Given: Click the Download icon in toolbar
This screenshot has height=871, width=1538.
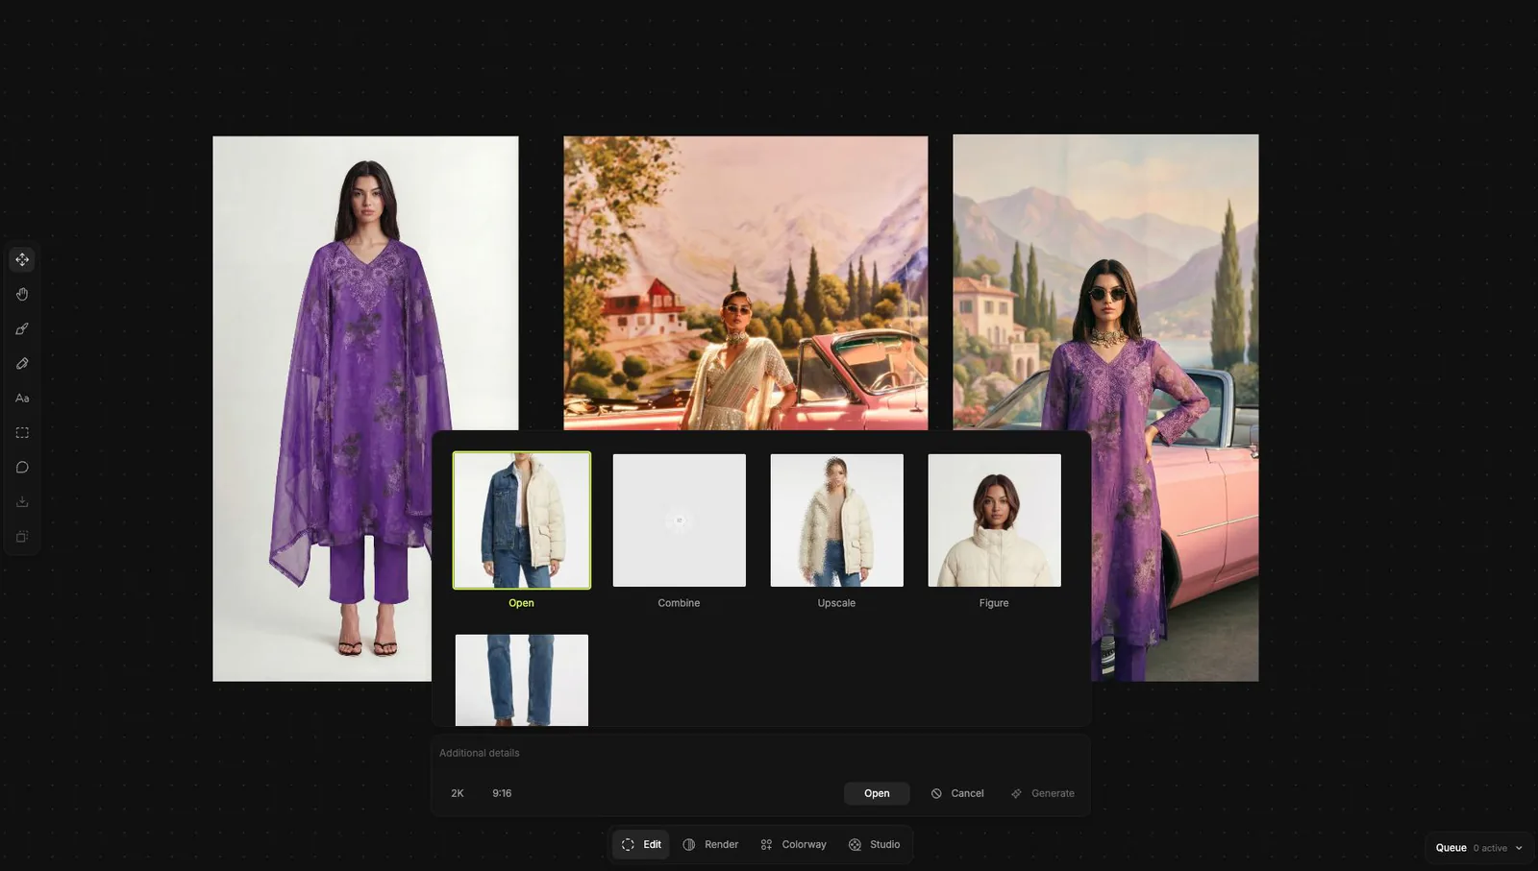Looking at the screenshot, I should 22,501.
